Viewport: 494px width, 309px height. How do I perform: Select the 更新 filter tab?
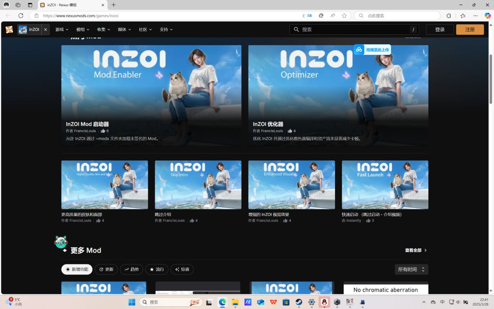[x=106, y=269]
